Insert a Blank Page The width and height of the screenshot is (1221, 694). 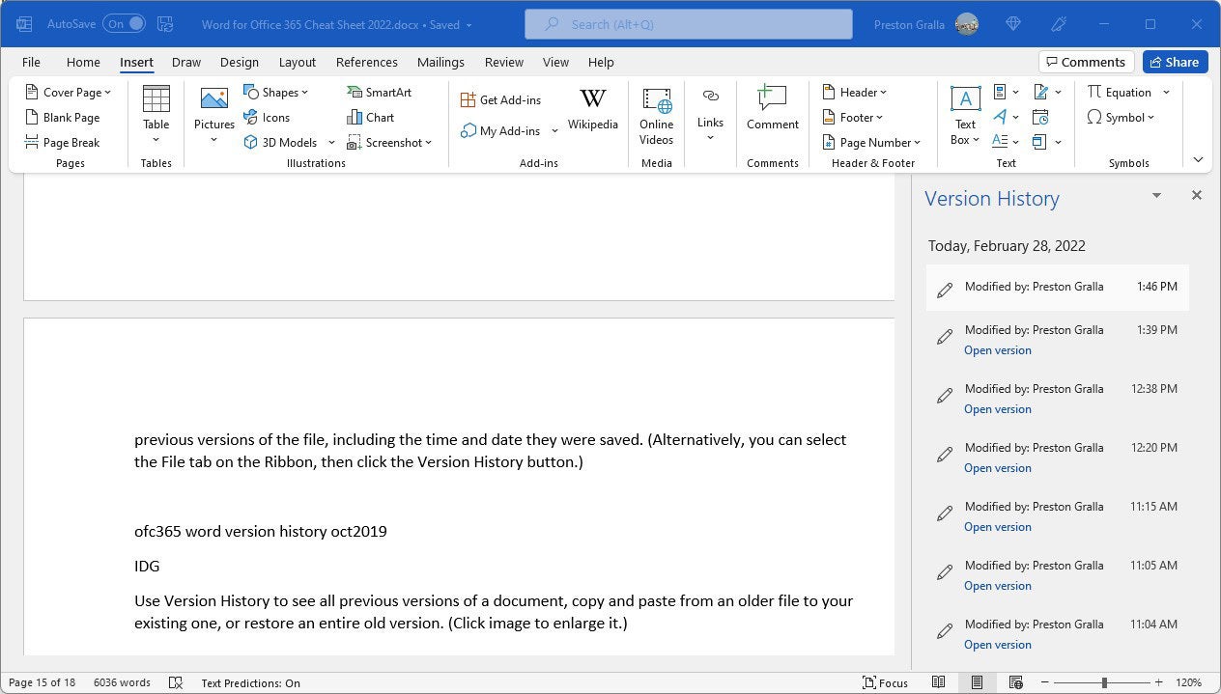[x=62, y=118]
